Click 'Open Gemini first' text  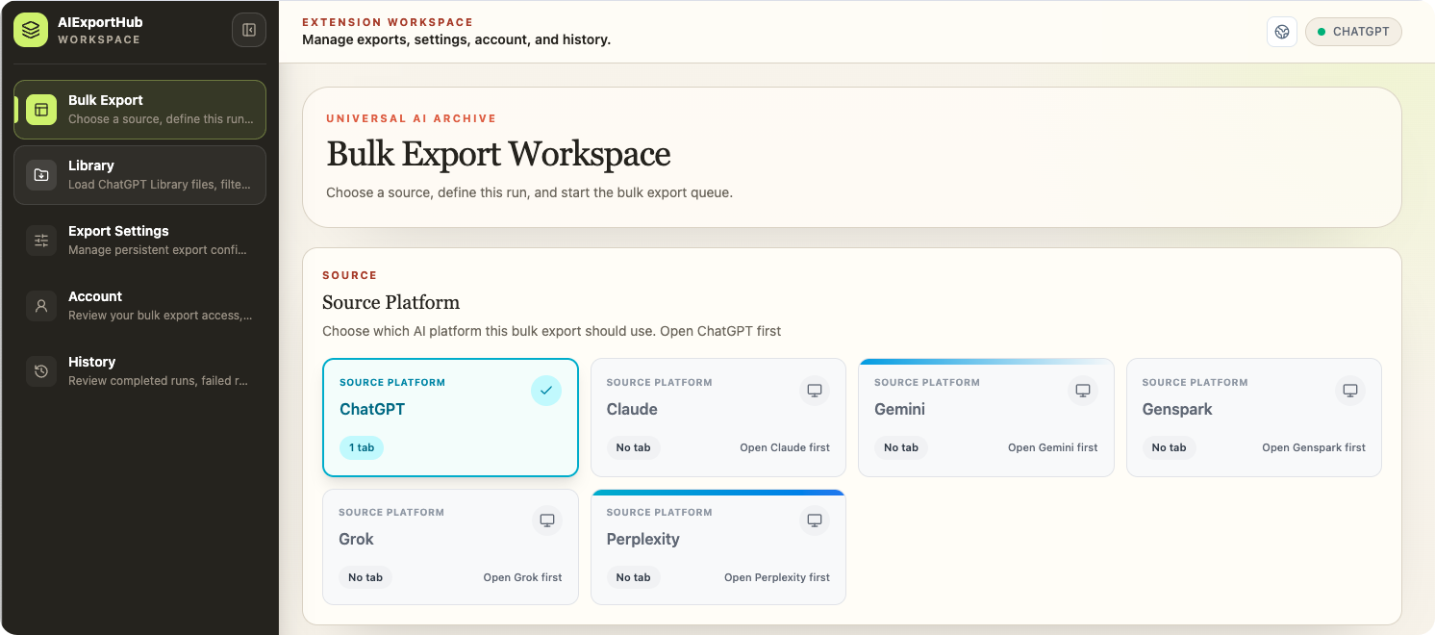(x=1053, y=447)
